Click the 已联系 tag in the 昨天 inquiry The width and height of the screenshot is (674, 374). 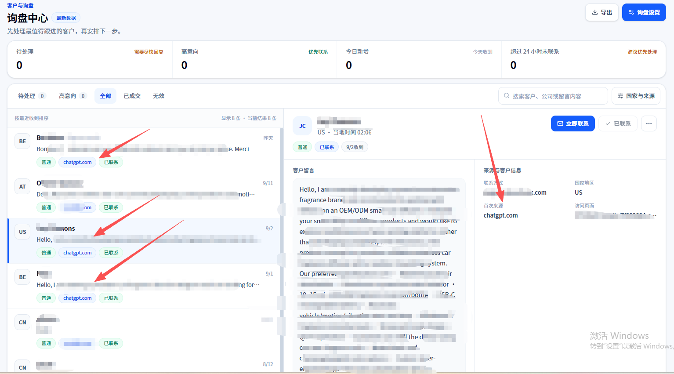(111, 162)
